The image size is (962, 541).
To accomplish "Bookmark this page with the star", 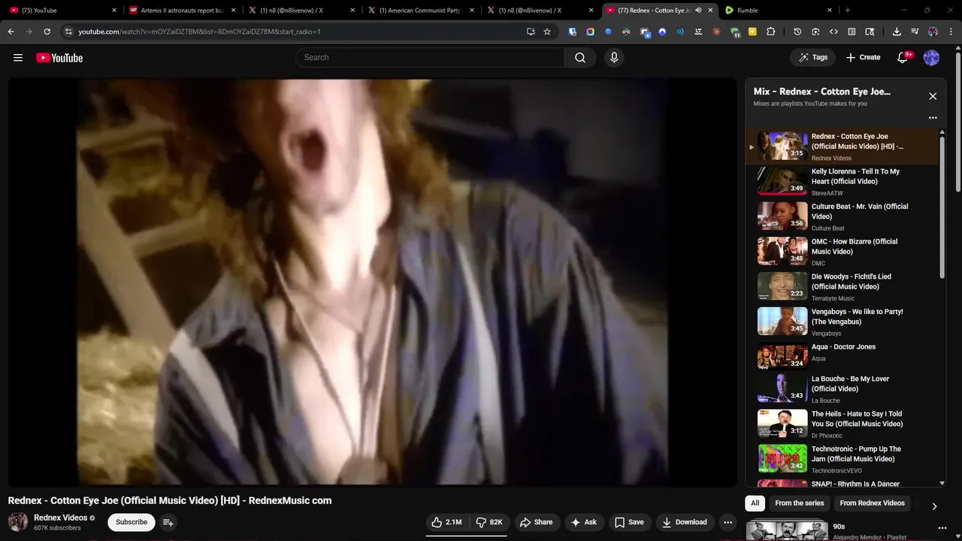I will pos(547,32).
